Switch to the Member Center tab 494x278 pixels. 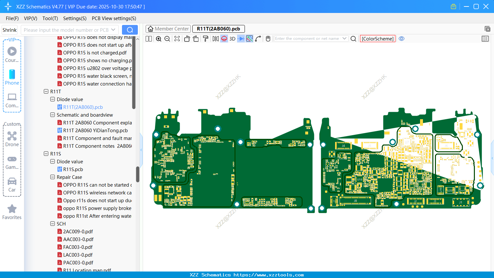click(168, 29)
